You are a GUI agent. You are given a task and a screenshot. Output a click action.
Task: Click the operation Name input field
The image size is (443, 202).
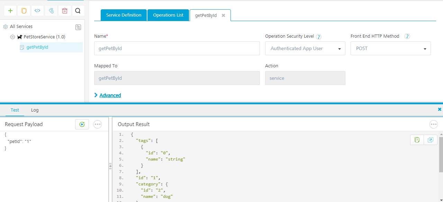pos(177,49)
